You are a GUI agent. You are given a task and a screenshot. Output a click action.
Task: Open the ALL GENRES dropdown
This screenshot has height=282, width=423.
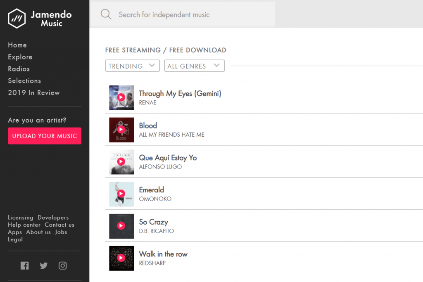tap(194, 66)
